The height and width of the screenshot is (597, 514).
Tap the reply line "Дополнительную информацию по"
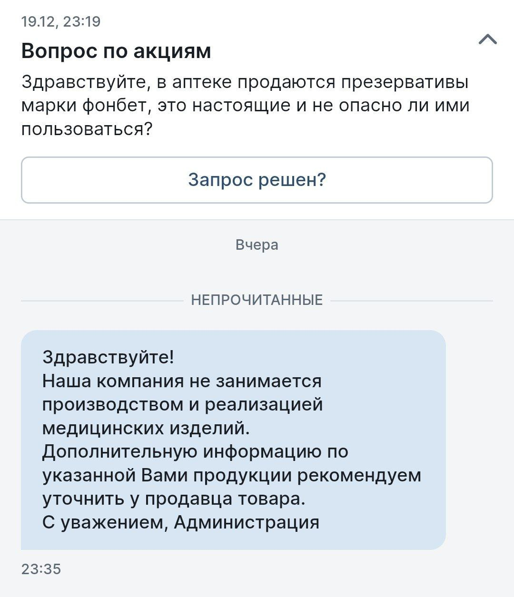click(x=195, y=451)
